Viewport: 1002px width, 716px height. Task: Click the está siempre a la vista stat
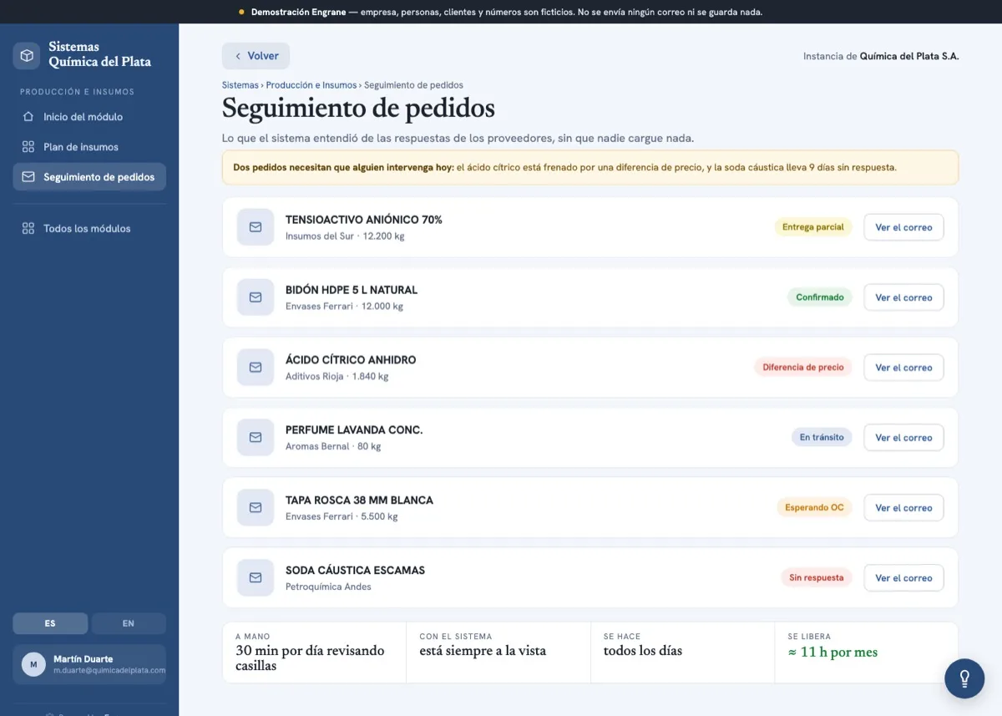(x=483, y=651)
